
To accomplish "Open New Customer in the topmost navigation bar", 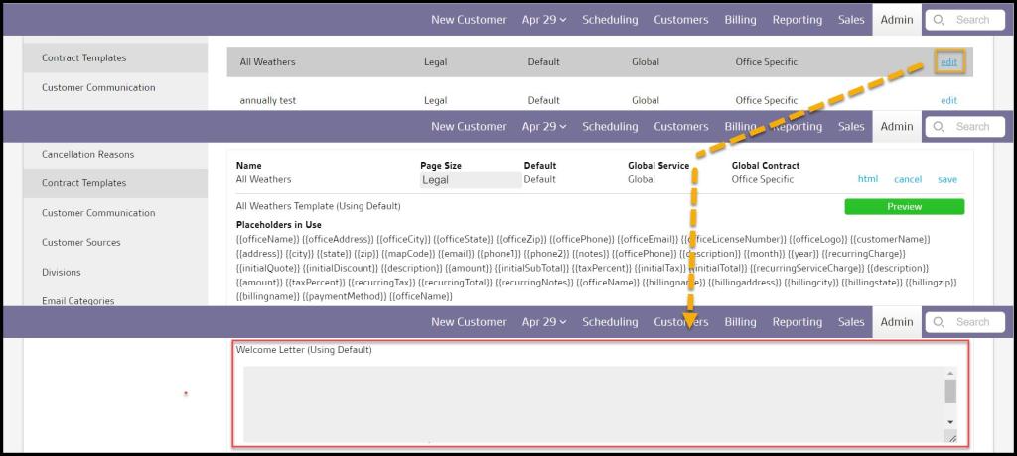I will [468, 20].
